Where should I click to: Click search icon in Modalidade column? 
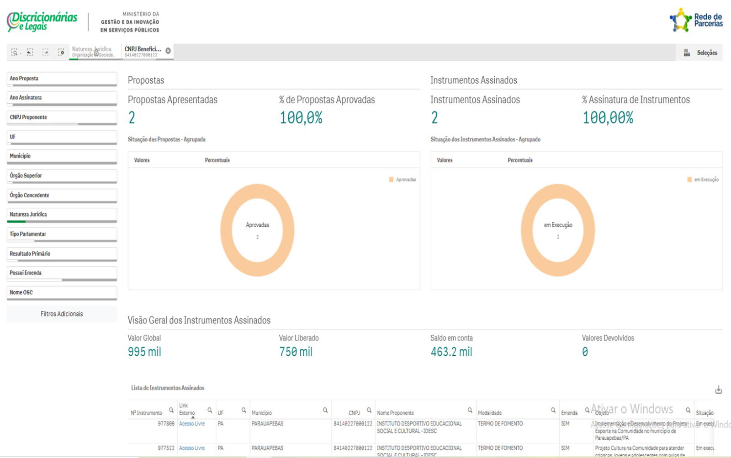(x=553, y=410)
